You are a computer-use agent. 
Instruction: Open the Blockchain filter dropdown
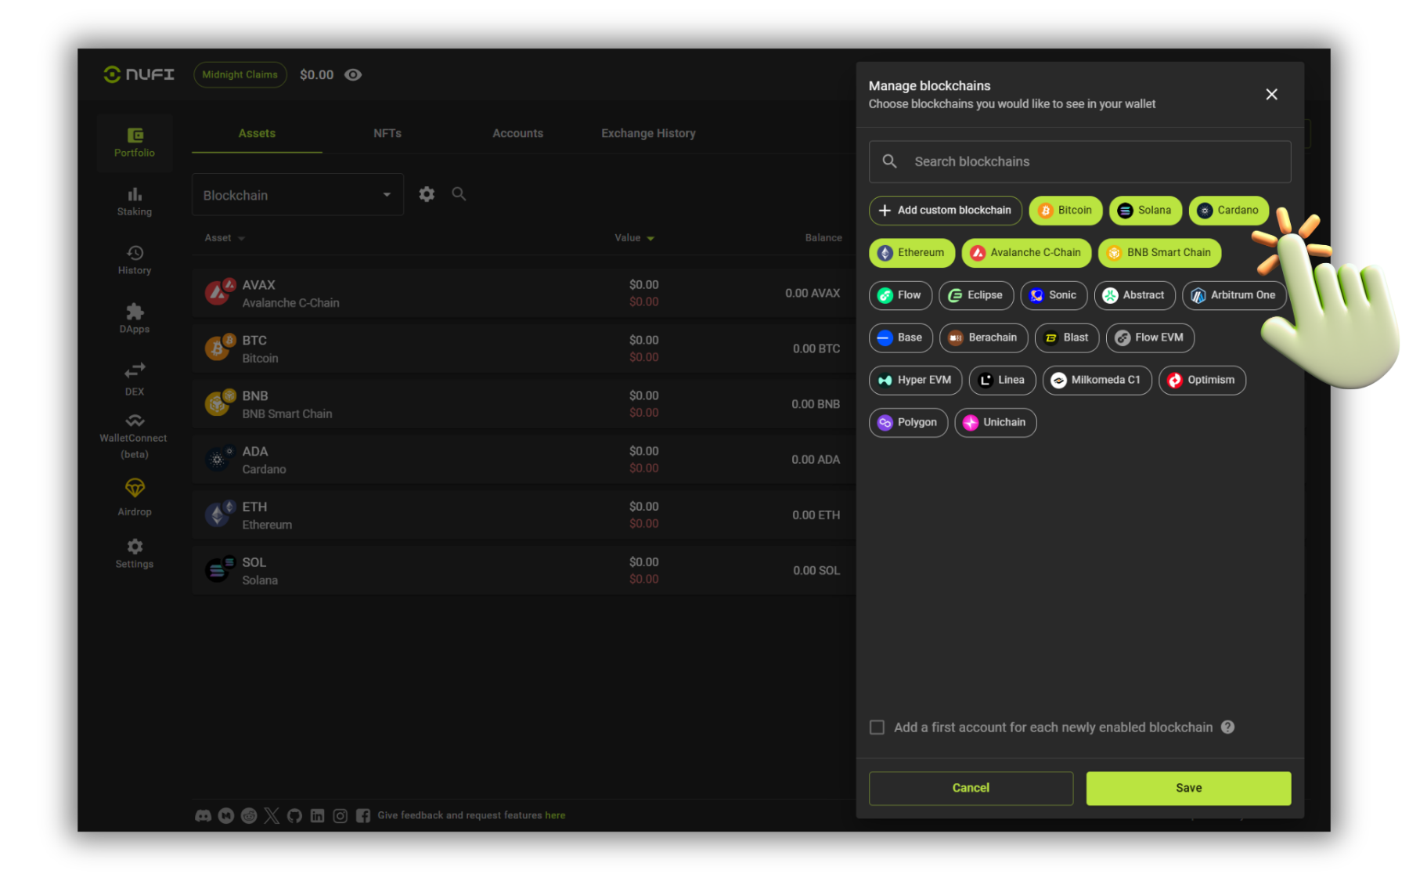pos(297,195)
